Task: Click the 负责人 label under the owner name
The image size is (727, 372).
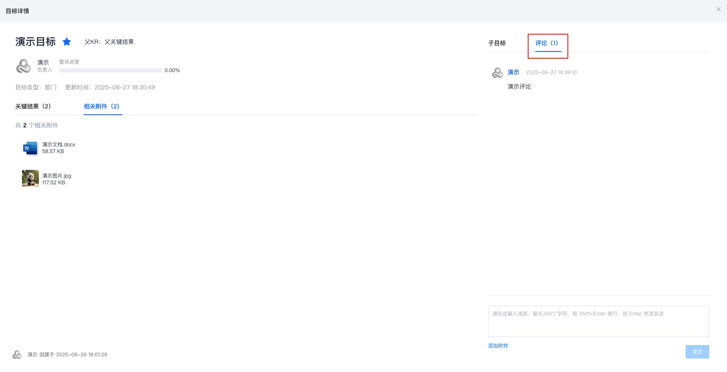Action: pos(45,70)
